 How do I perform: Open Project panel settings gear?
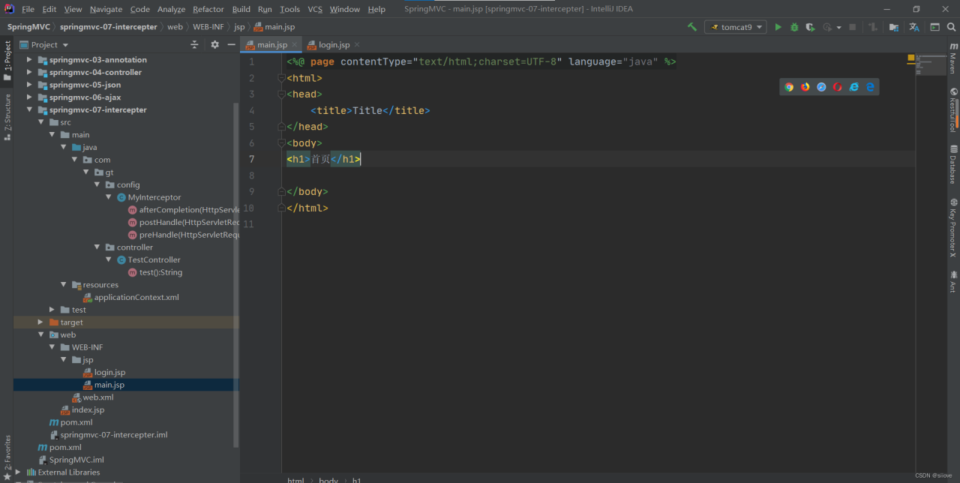pyautogui.click(x=214, y=45)
